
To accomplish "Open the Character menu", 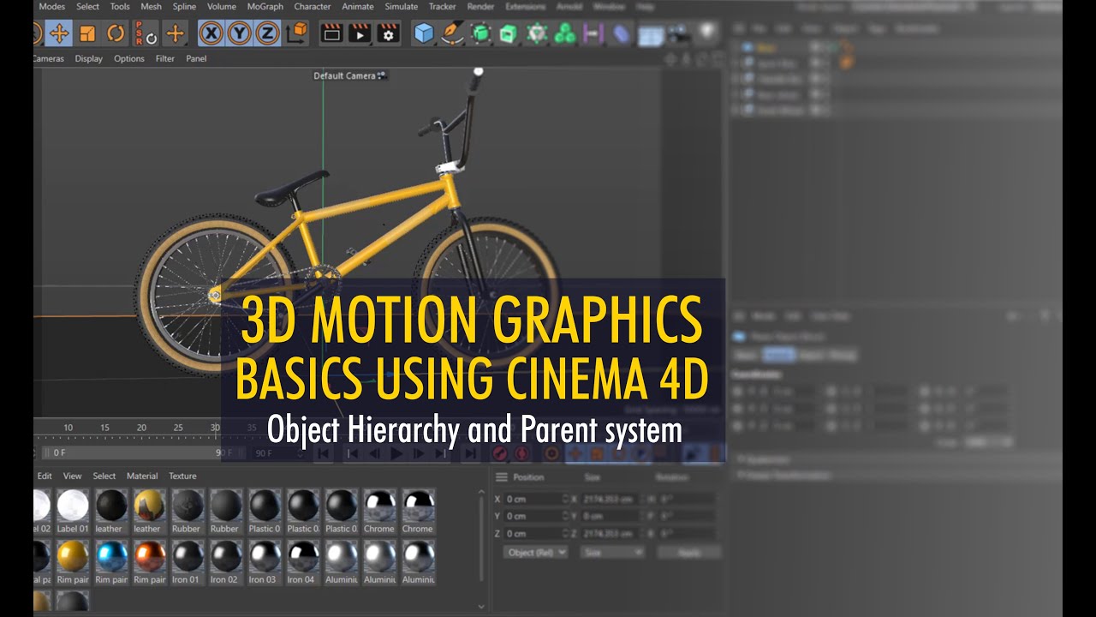I will 312,6.
